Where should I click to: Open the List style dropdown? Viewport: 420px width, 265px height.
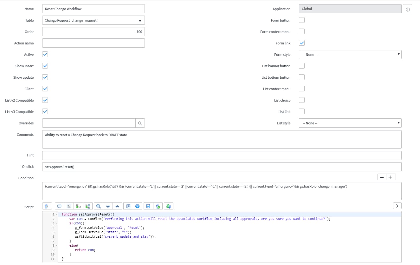pos(350,123)
